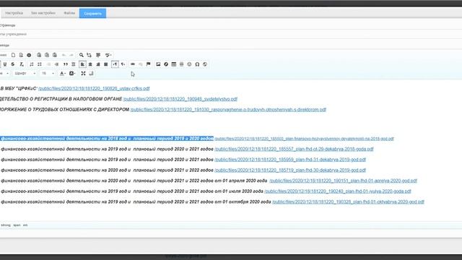Screen dimensions: 462x260
Task: Toggle align right
Action: (x=98, y=64)
